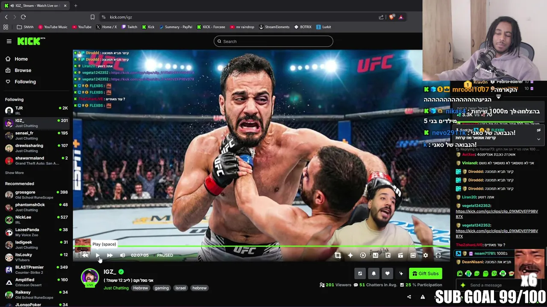Click the circular replay icon in player controls
The image size is (547, 307).
pos(363,255)
